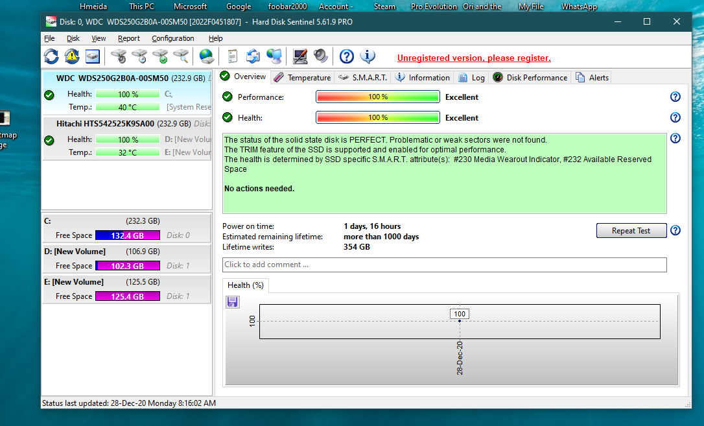The width and height of the screenshot is (704, 426).
Task: Click the disk icon with clock
Action: click(139, 56)
